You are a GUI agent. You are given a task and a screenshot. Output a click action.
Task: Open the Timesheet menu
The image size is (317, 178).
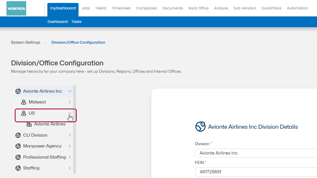(x=121, y=8)
